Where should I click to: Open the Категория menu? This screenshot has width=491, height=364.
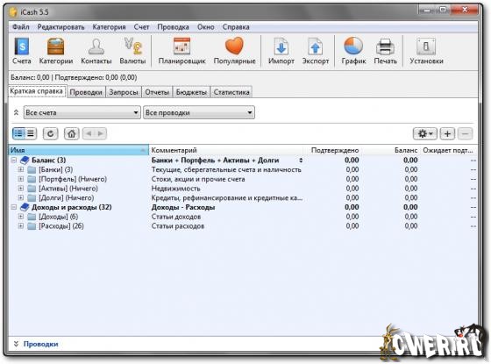point(109,27)
